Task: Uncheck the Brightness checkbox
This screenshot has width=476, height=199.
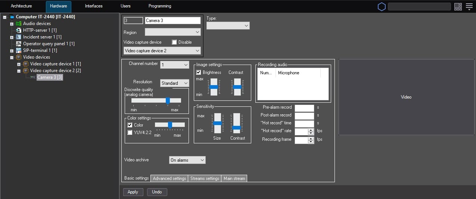Action: [x=199, y=72]
